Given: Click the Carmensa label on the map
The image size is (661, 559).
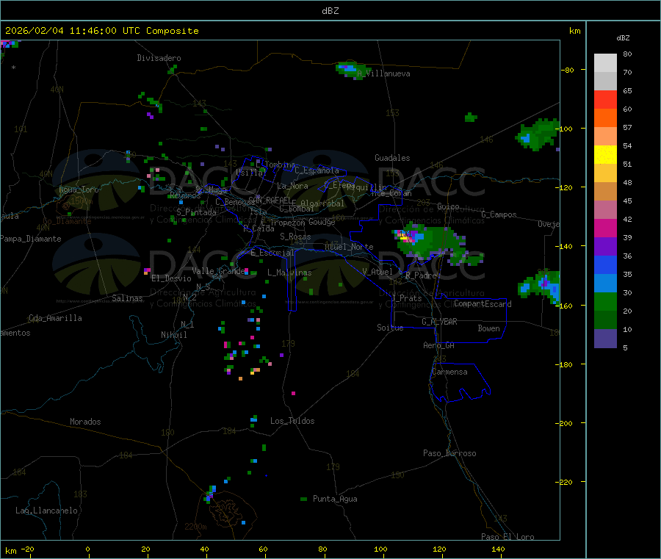Looking at the screenshot, I should pos(449,372).
